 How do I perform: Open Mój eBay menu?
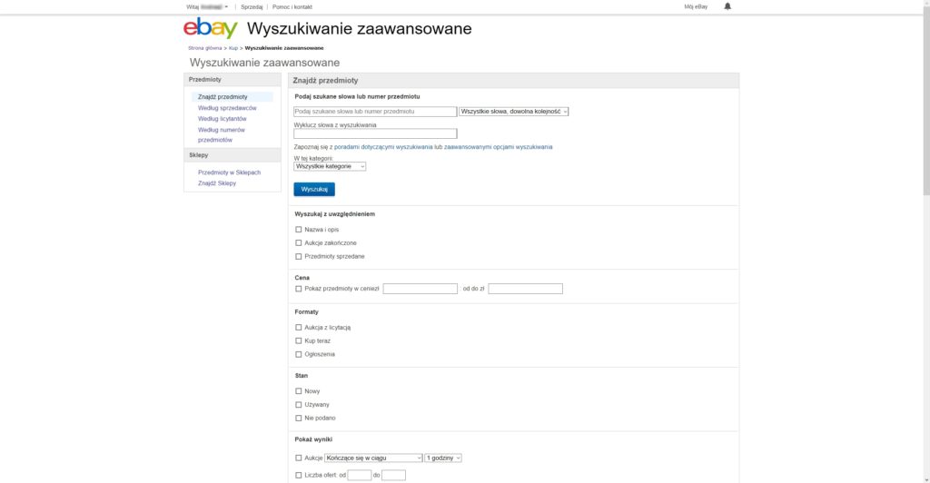tap(696, 6)
